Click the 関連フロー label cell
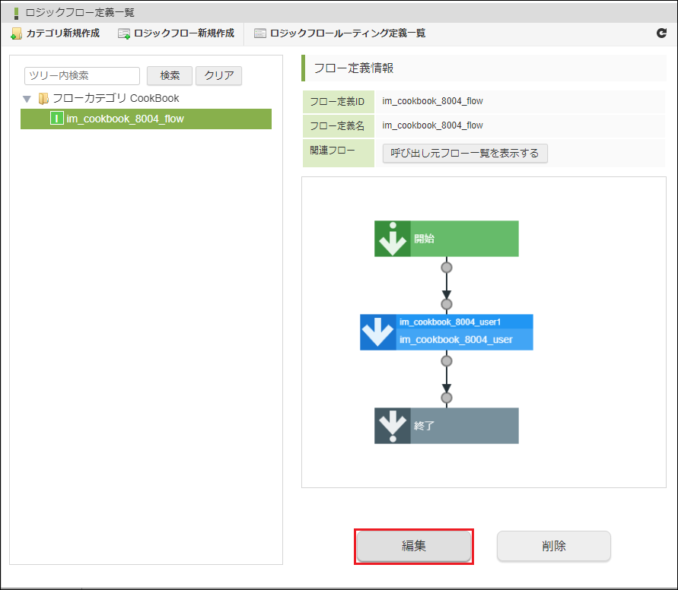 point(338,153)
